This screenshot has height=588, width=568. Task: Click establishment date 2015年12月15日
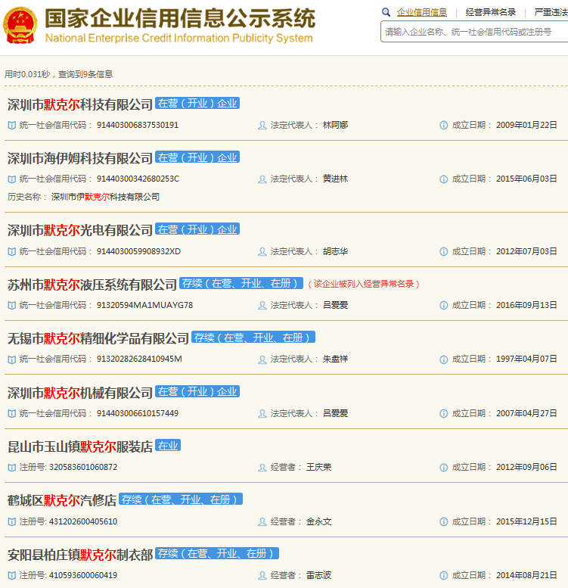[x=526, y=521]
